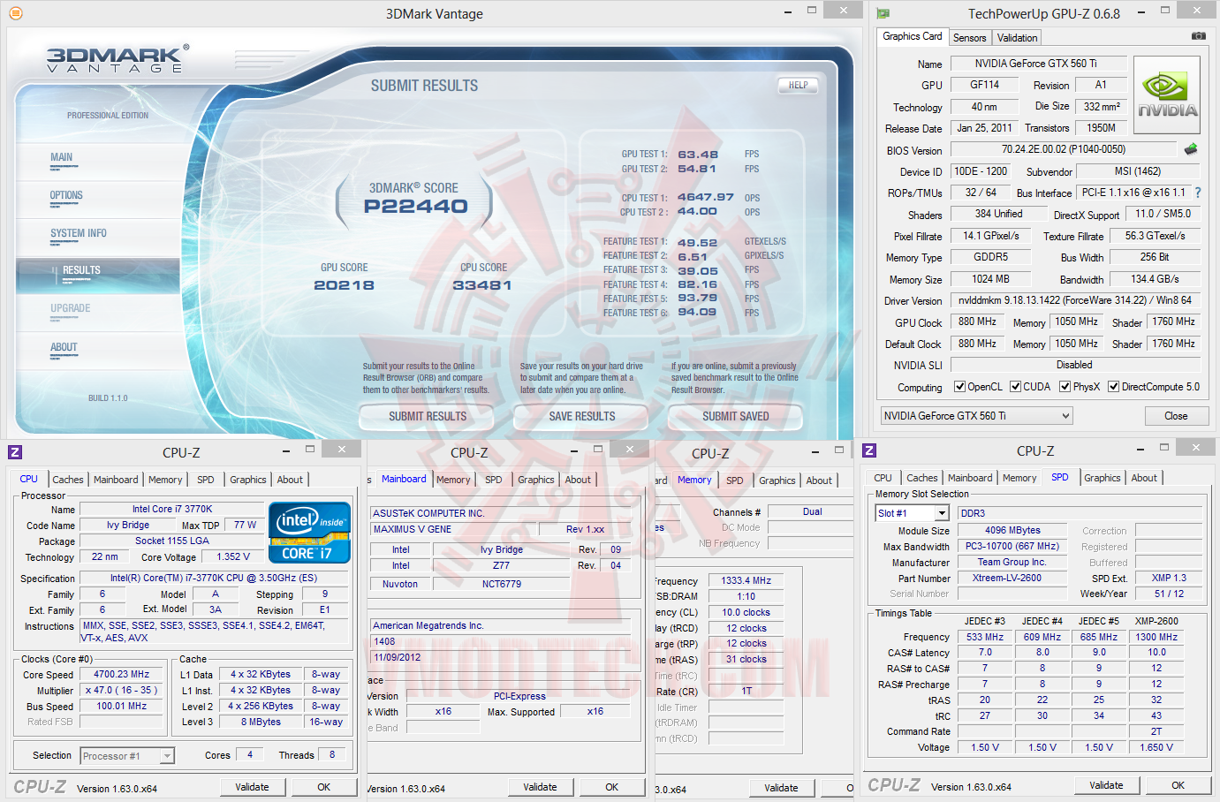
Task: Save the BIOS using the chip icon
Action: click(x=1191, y=149)
